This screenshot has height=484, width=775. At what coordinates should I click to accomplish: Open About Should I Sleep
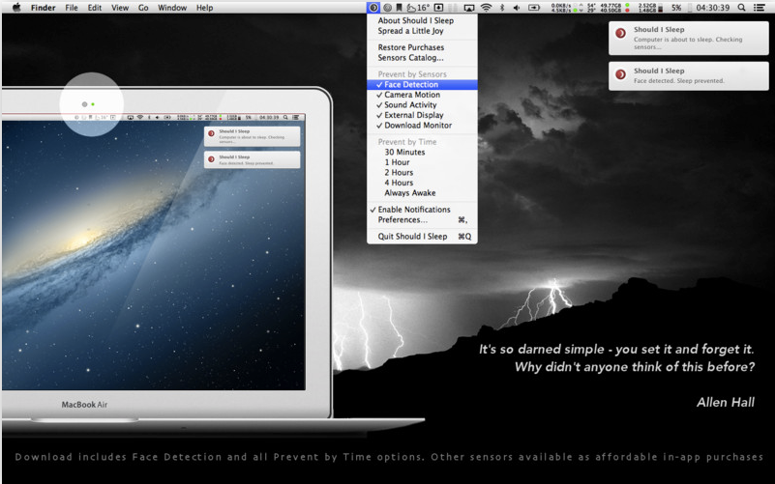422,20
